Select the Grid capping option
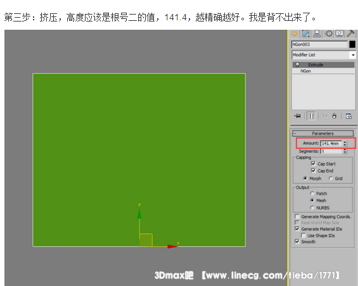The width and height of the screenshot is (358, 286). [331, 178]
